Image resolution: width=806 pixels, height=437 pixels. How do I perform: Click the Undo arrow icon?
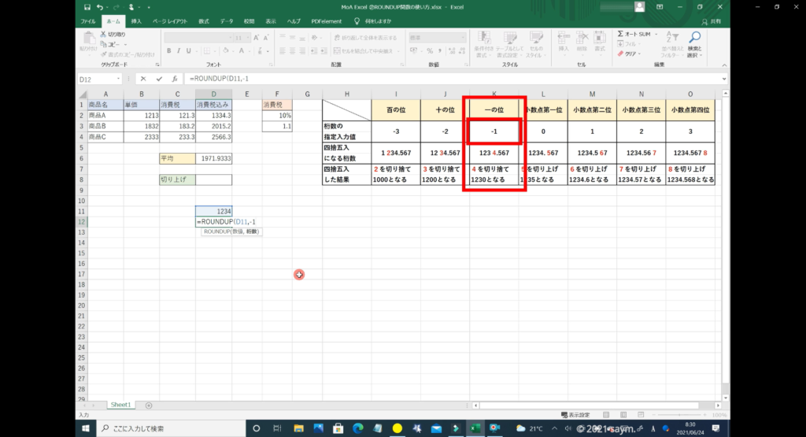(x=98, y=6)
